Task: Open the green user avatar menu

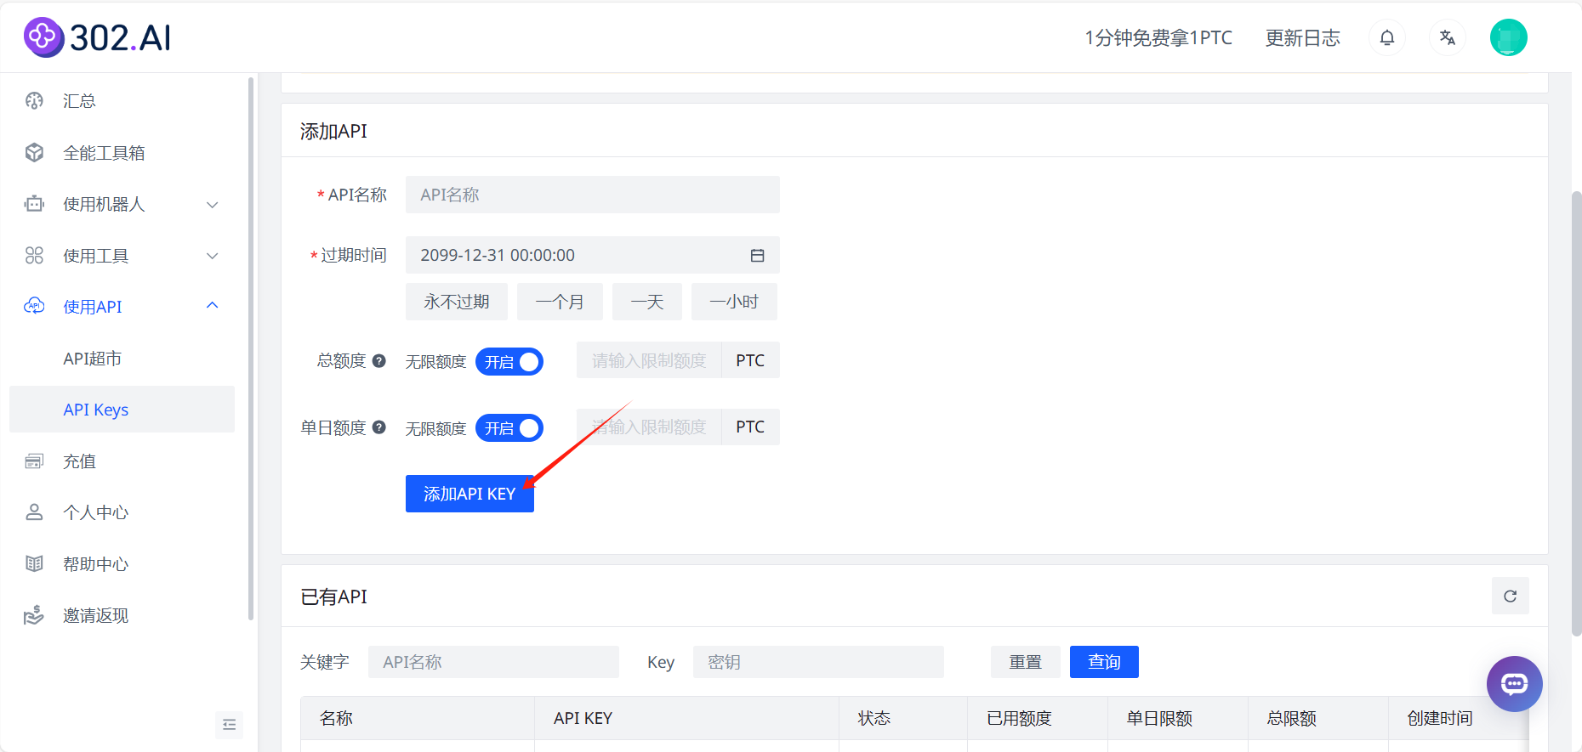Action: click(x=1509, y=37)
